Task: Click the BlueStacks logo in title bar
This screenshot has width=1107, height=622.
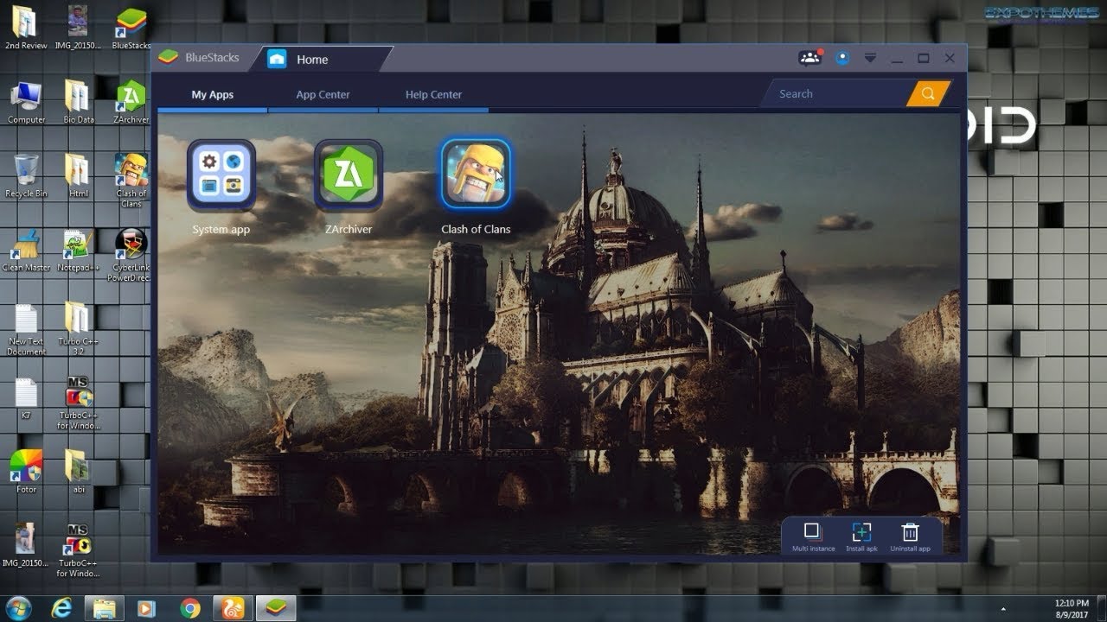Action: click(168, 57)
